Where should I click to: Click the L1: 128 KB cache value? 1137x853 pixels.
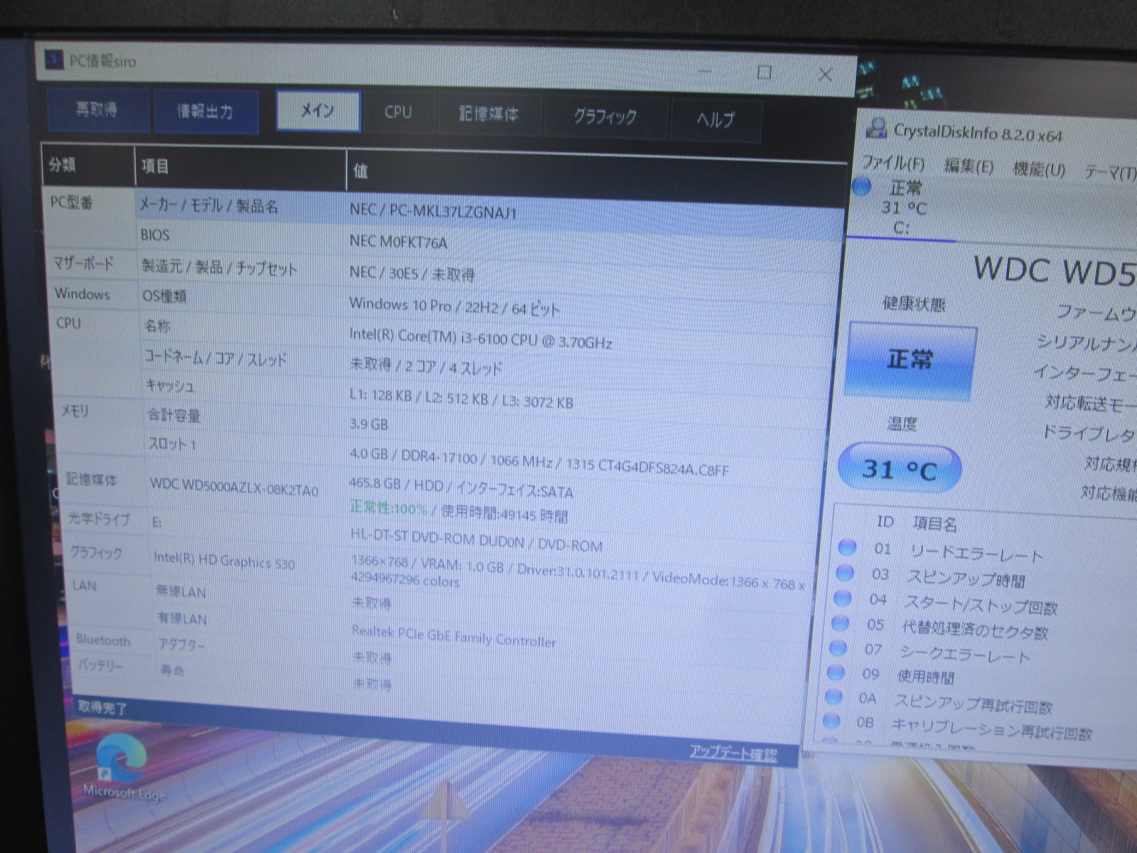pos(460,399)
